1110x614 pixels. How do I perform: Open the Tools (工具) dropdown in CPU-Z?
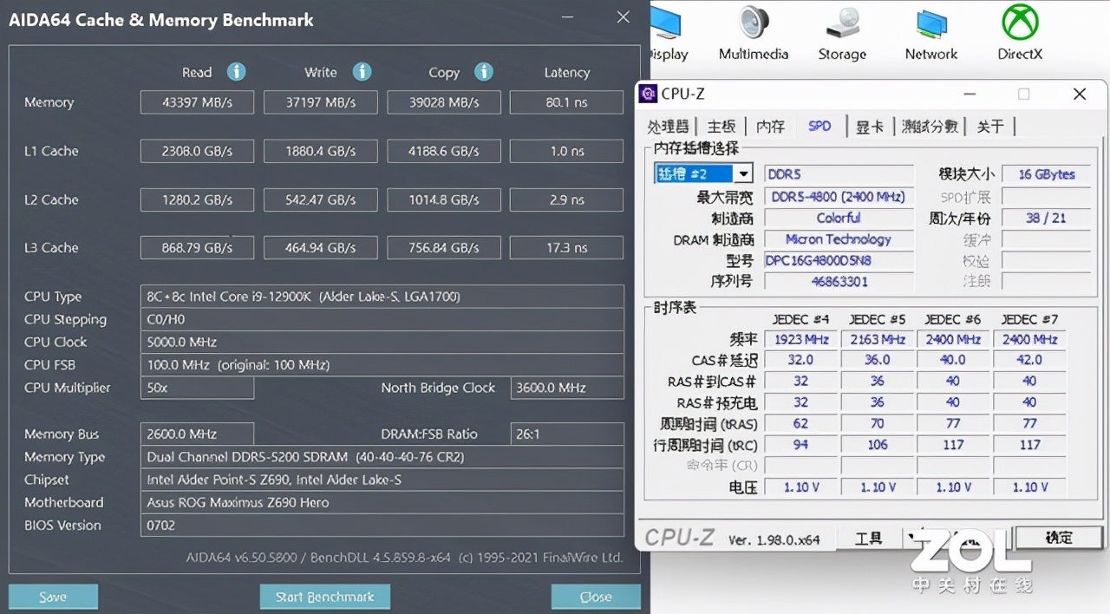pyautogui.click(x=867, y=538)
